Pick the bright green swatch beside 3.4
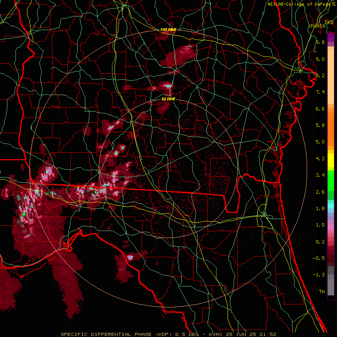 pos(331,180)
